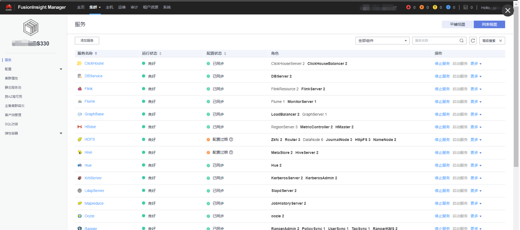Open the 集群 cluster dropdown menu

tap(95, 7)
